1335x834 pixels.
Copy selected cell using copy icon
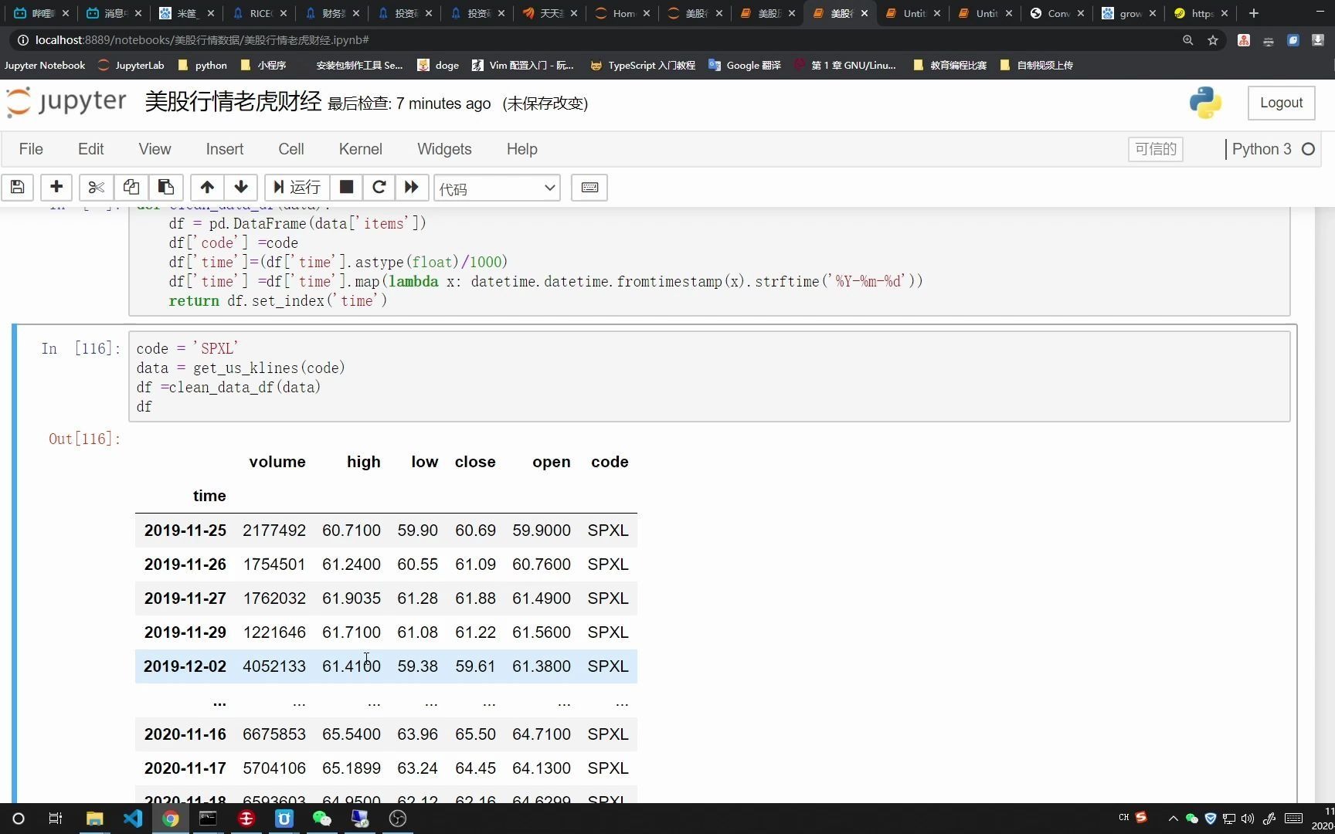click(131, 188)
